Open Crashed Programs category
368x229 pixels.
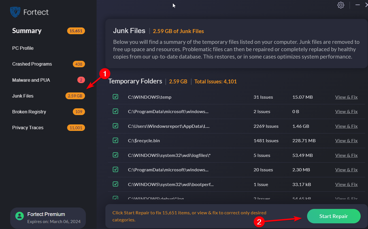click(x=32, y=64)
